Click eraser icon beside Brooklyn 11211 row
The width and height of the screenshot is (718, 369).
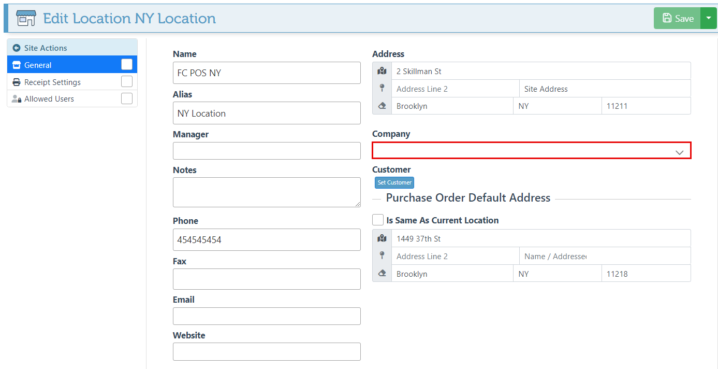(382, 106)
